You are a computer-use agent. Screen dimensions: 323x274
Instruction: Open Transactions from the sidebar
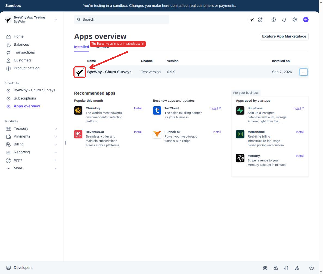[24, 52]
